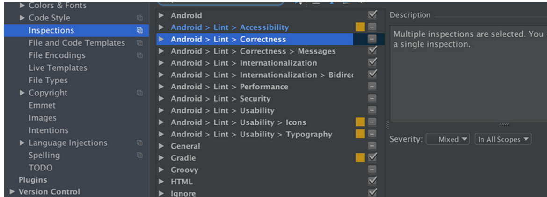Expand the Android inspection group
547x197 pixels.
click(161, 15)
